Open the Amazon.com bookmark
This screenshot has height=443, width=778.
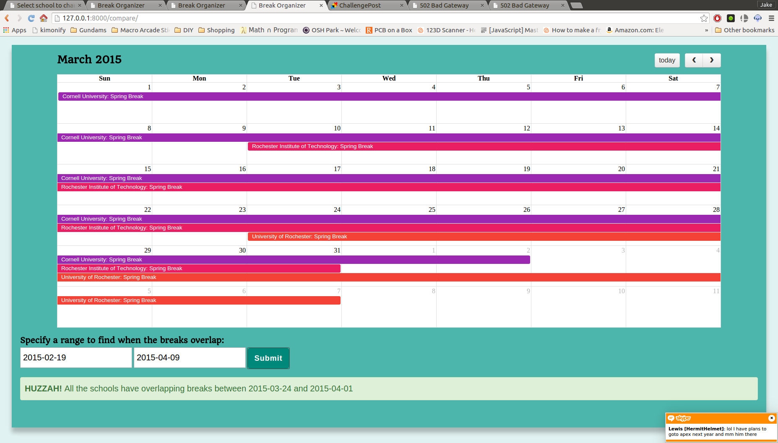point(635,30)
